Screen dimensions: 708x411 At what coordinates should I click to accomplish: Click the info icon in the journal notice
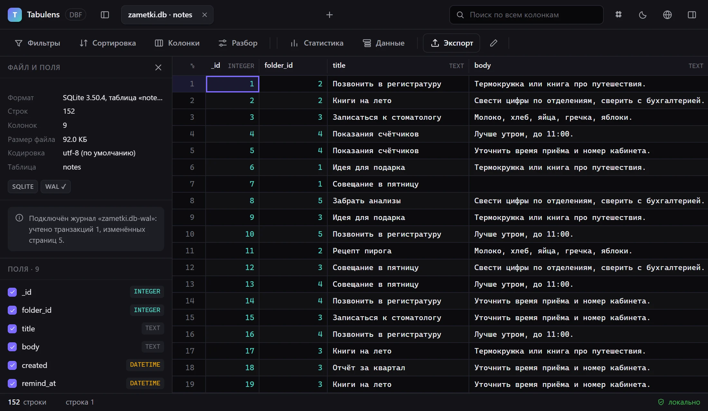(x=19, y=218)
